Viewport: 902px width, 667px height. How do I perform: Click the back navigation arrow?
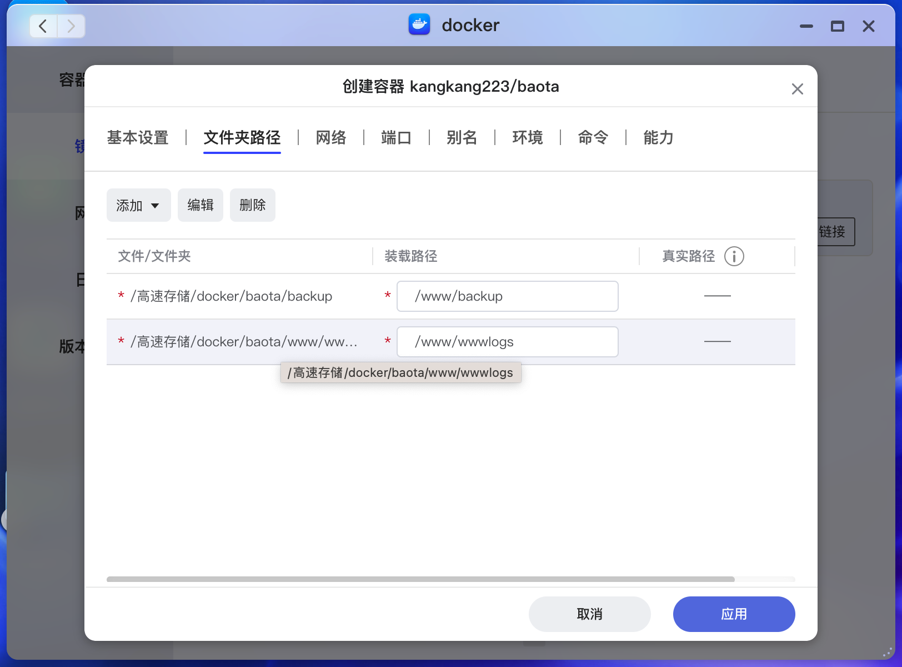point(43,26)
